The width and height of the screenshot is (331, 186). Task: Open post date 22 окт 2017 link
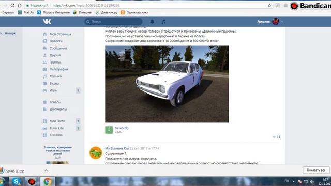(x=145, y=148)
